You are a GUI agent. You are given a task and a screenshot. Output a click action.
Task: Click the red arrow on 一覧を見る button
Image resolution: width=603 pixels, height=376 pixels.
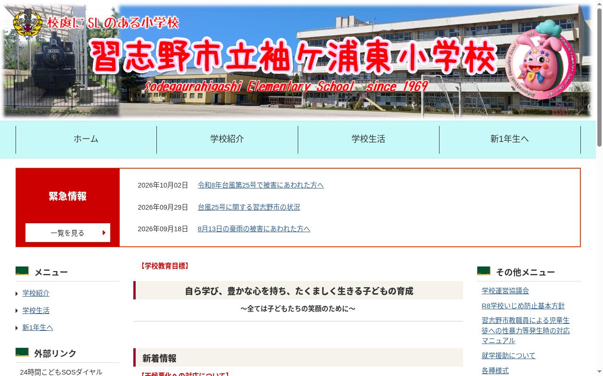[104, 233]
